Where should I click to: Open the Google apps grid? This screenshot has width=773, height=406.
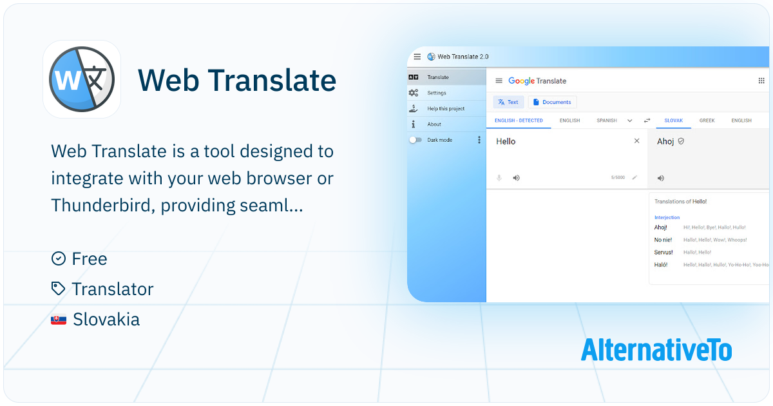click(x=761, y=81)
